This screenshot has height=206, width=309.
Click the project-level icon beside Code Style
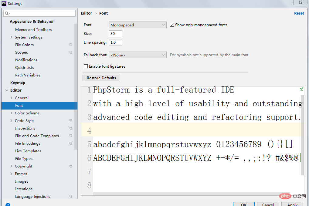71,120
